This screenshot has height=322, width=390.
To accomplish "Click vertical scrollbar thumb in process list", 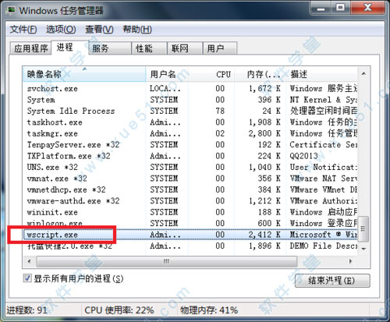I will pyautogui.click(x=363, y=229).
